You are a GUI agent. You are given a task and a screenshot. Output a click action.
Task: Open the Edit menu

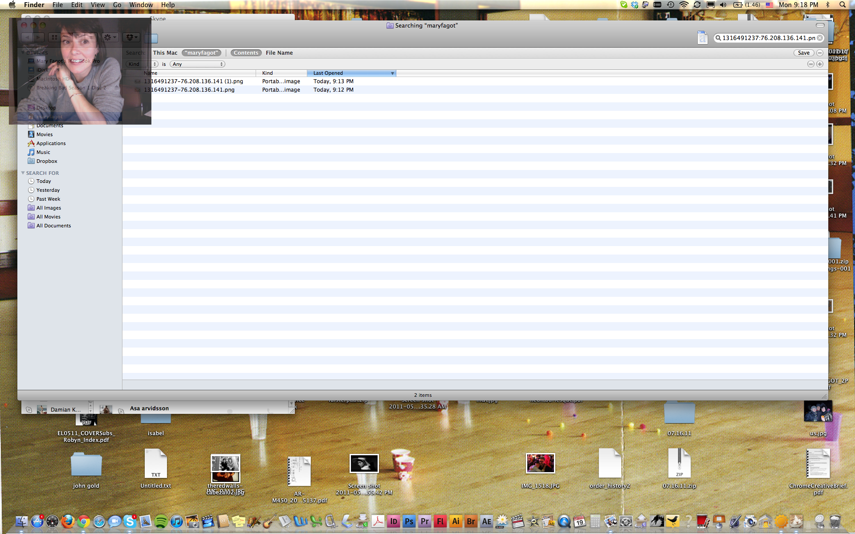tap(77, 5)
